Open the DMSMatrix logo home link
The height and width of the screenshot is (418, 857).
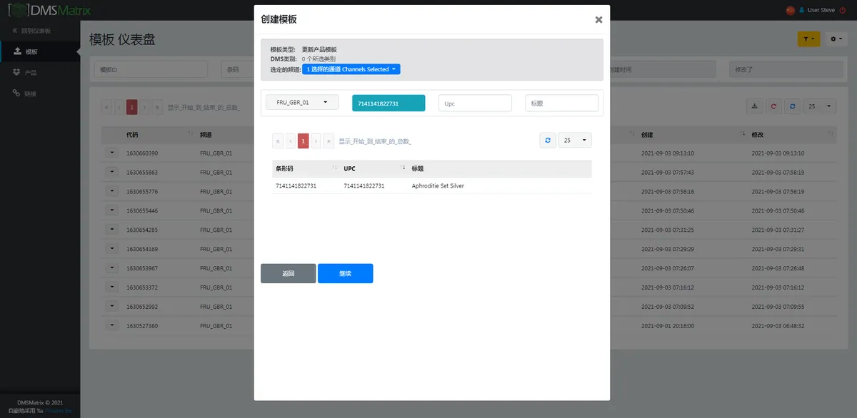49,10
